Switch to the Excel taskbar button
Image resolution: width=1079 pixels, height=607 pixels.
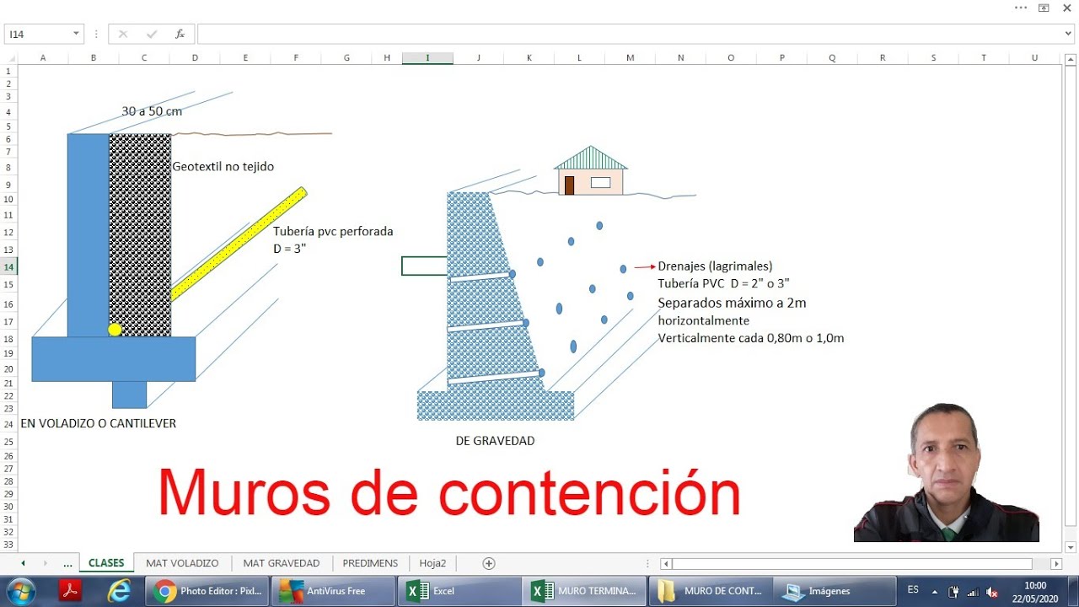pos(459,591)
